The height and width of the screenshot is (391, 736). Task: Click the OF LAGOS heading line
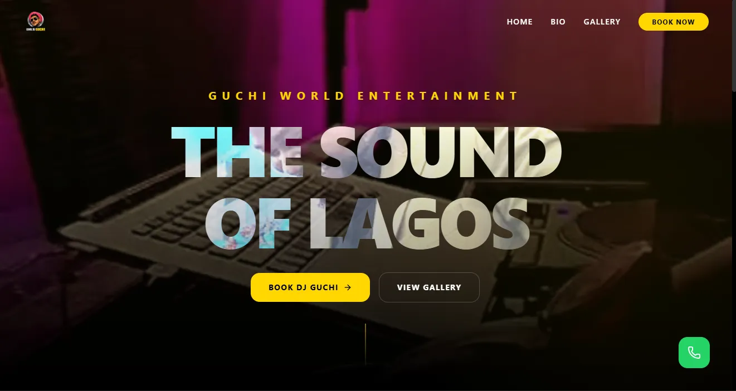367,223
